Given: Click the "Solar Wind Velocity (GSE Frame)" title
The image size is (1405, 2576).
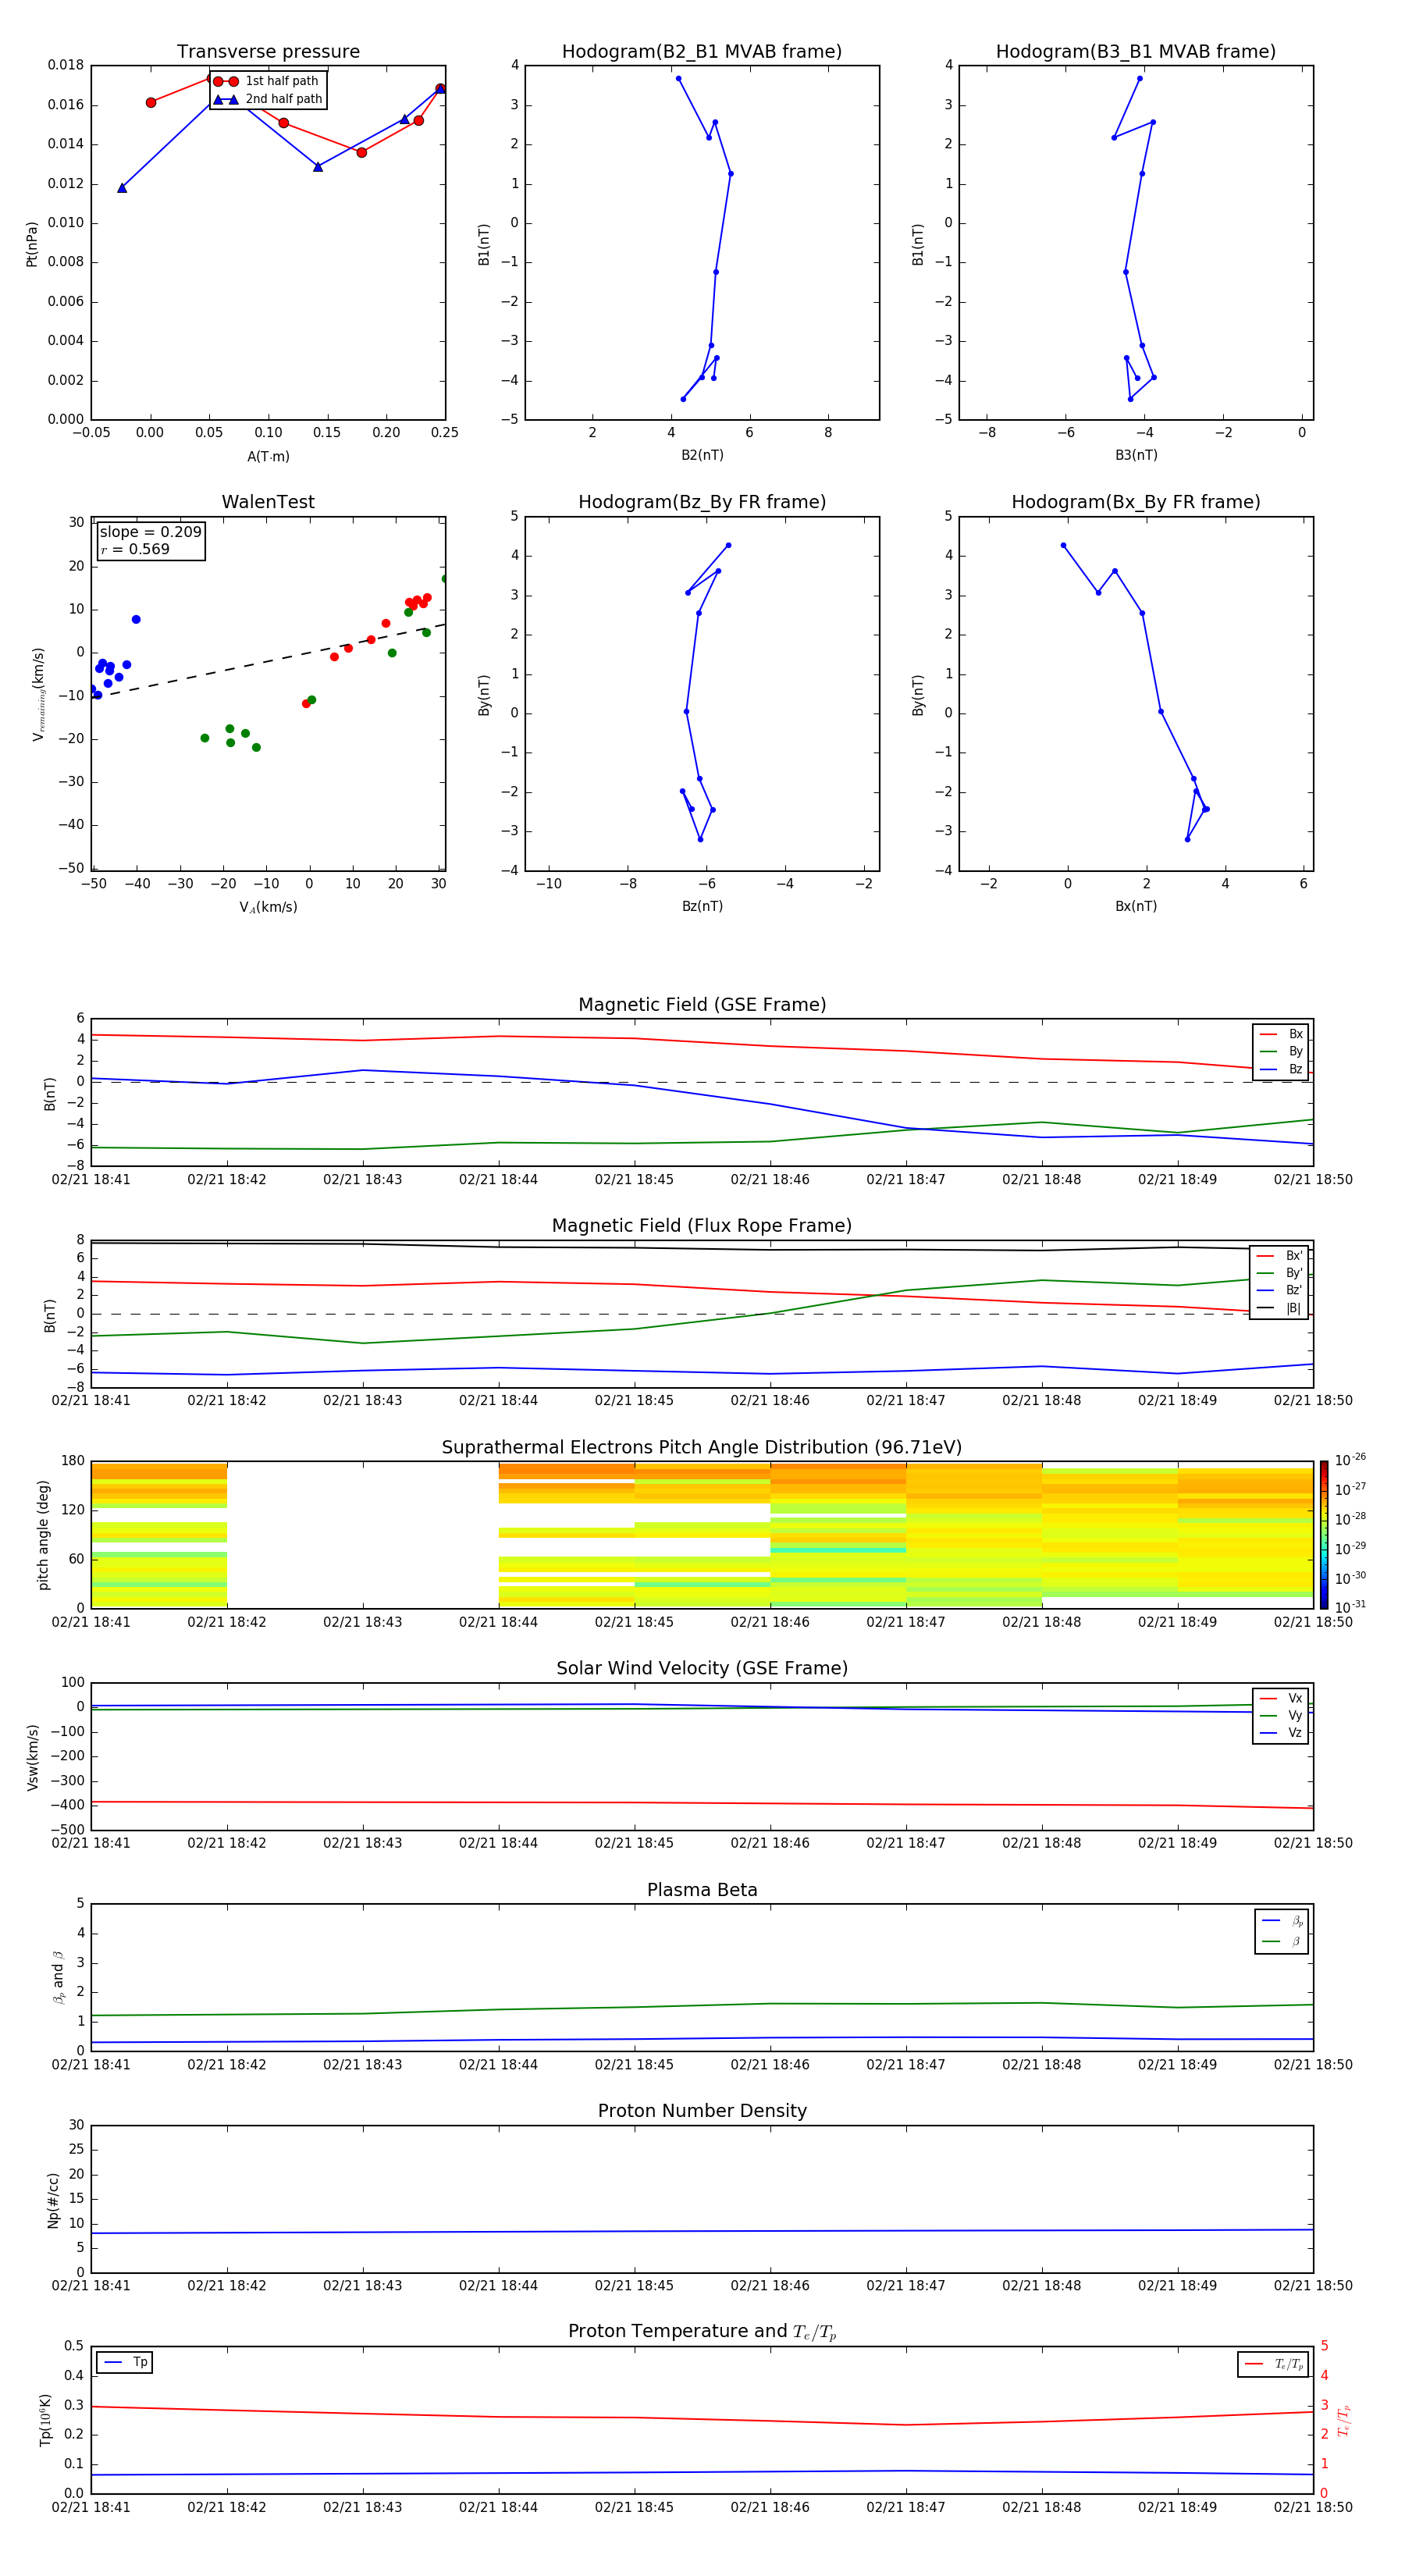Looking at the screenshot, I should [702, 1669].
